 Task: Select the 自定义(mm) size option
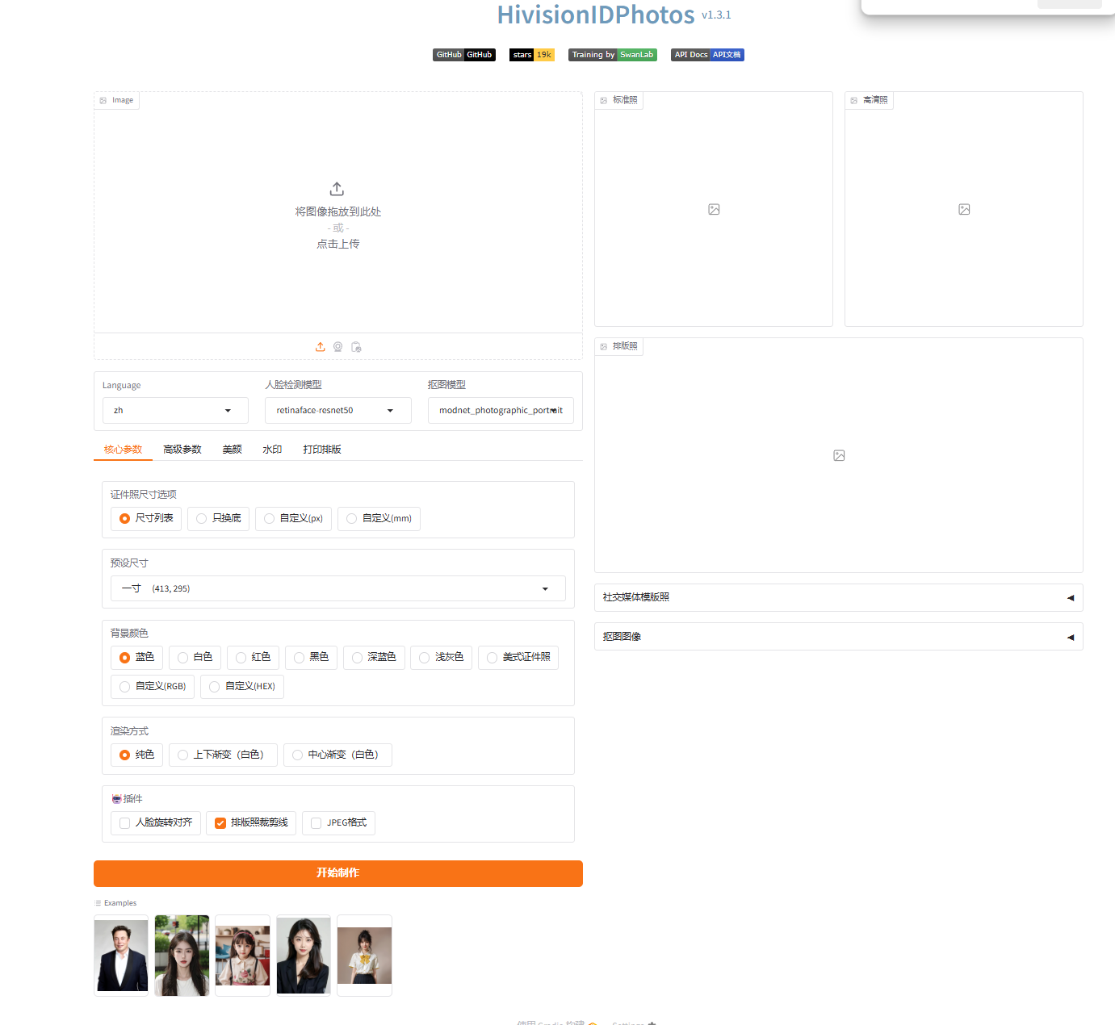tap(379, 518)
